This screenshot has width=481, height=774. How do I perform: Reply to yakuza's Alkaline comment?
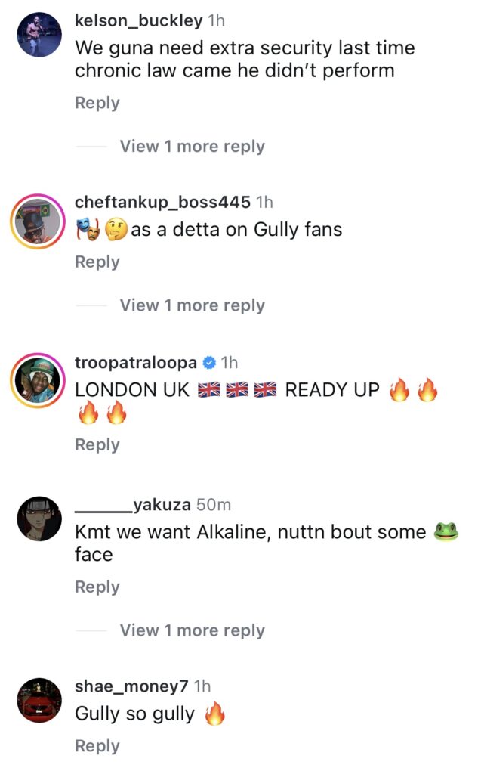(97, 587)
